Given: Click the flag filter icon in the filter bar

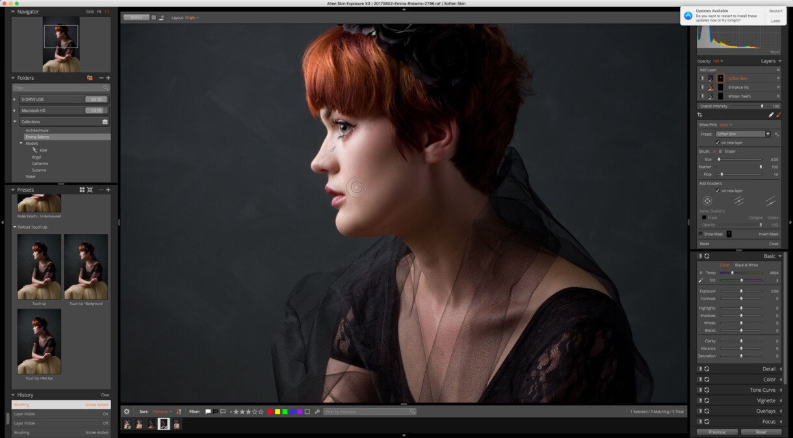Looking at the screenshot, I should point(207,411).
